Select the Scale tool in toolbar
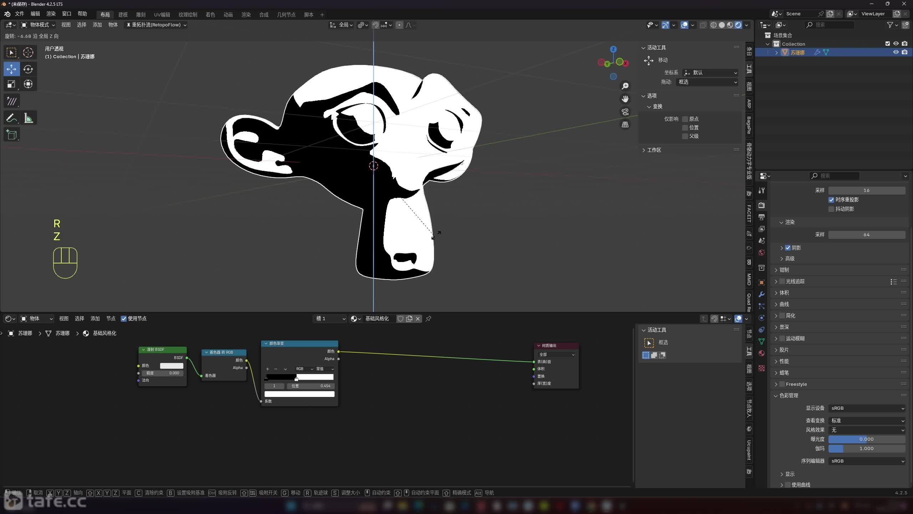Viewport: 913px width, 514px height. tap(11, 84)
